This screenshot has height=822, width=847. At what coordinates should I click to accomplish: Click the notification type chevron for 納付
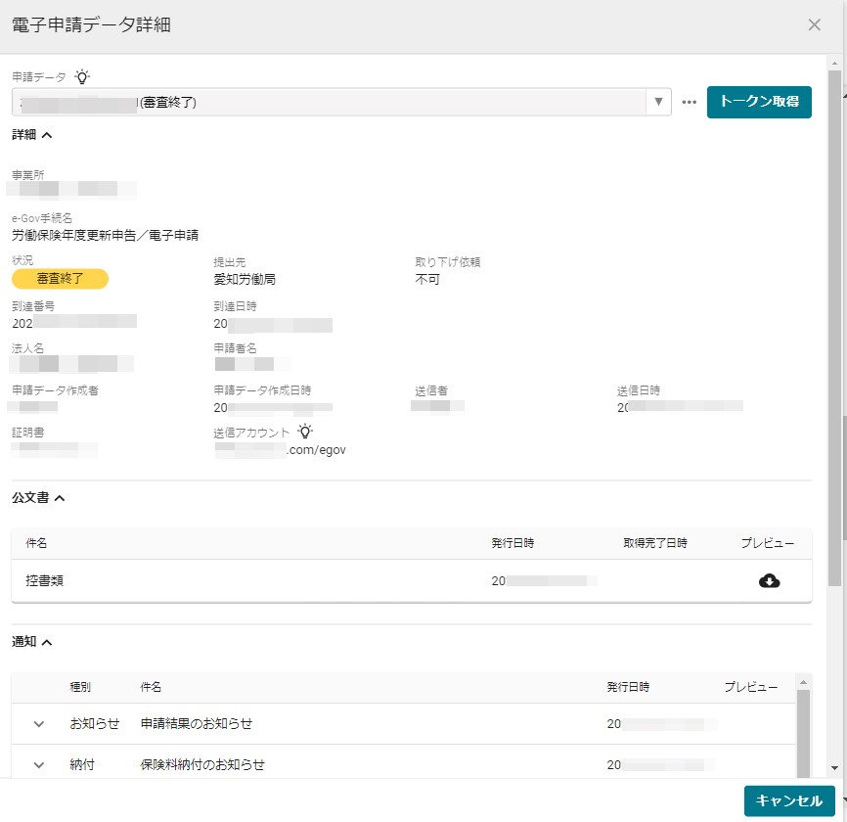point(39,765)
